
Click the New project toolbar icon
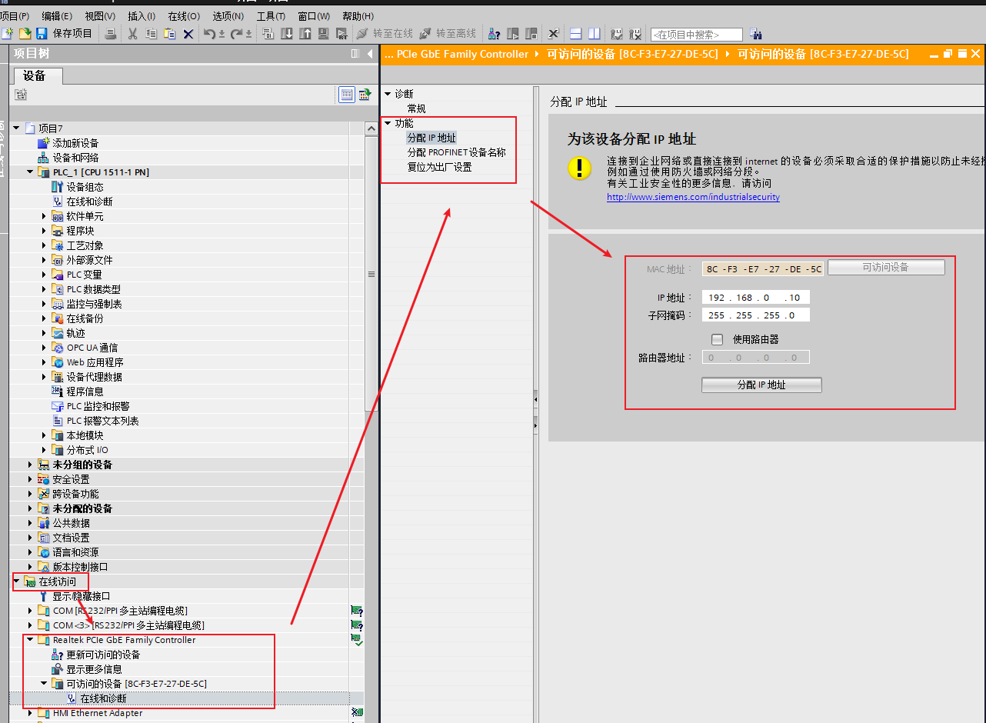click(8, 33)
